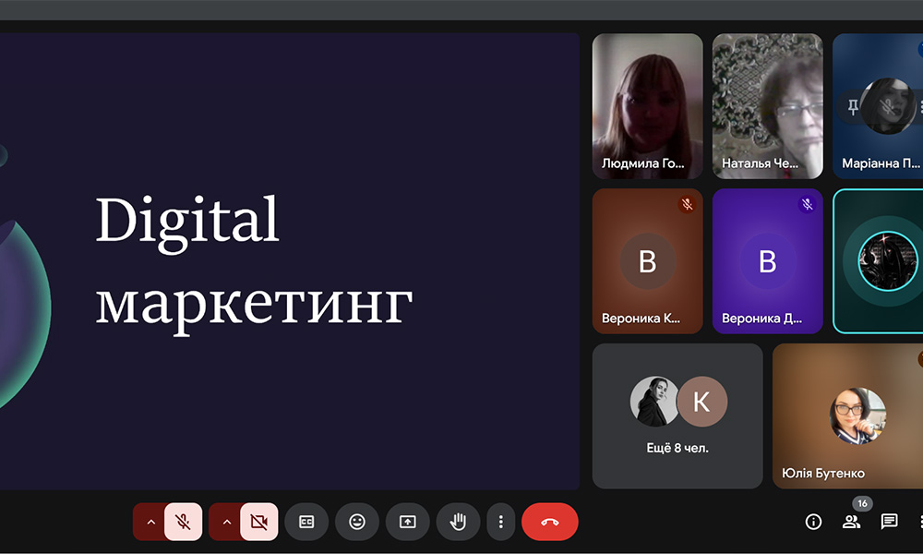Image resolution: width=923 pixels, height=554 pixels.
Task: Open the 'Ещё 8 чел.' tile
Action: tap(677, 415)
